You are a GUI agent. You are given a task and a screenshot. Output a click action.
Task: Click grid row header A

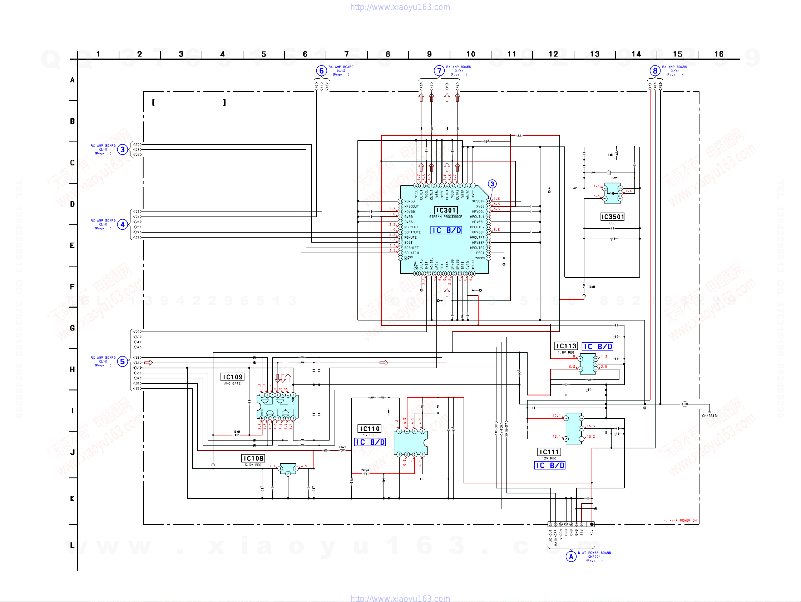click(72, 80)
